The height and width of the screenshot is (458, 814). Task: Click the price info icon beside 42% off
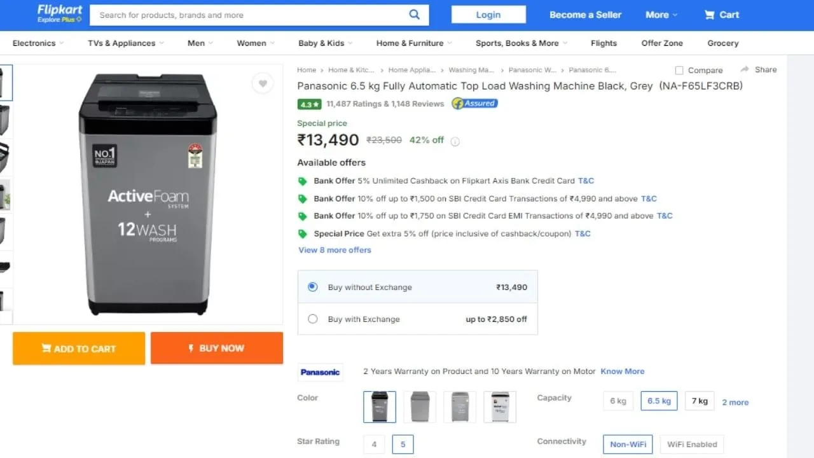(455, 141)
